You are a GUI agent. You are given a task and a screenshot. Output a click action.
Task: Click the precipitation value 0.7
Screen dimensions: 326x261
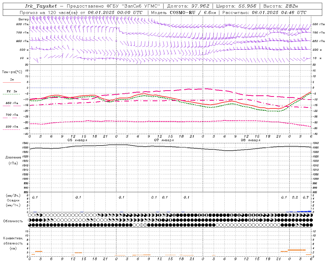coord(306,197)
